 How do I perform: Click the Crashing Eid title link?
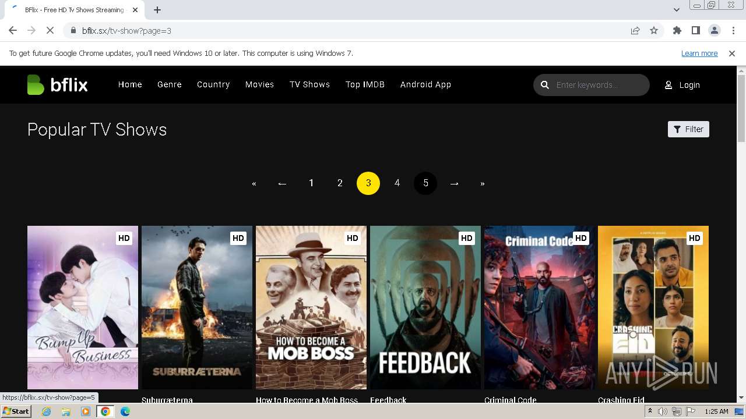621,400
